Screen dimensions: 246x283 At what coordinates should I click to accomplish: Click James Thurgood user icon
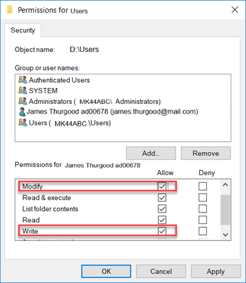pos(22,112)
